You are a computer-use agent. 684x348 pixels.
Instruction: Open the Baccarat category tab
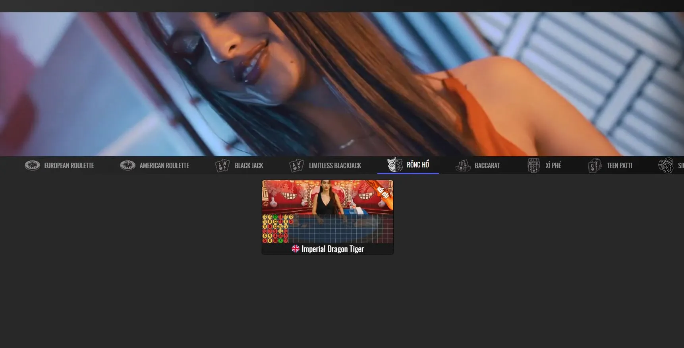487,165
